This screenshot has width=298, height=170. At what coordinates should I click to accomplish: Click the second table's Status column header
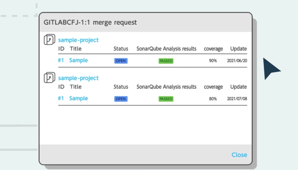point(121,87)
